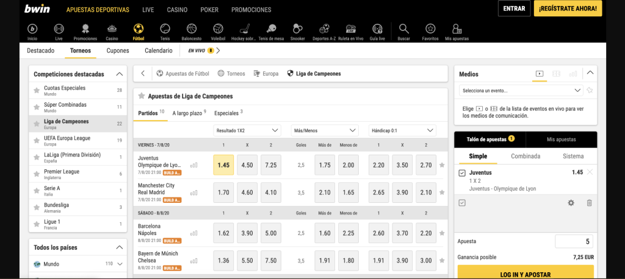Favorite the UEFA Europa League star

37,141
